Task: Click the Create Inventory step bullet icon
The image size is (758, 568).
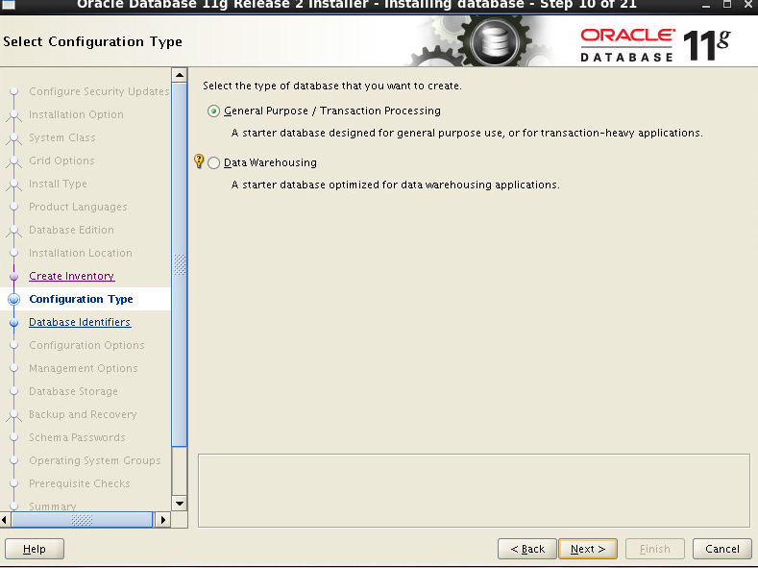Action: [14, 276]
